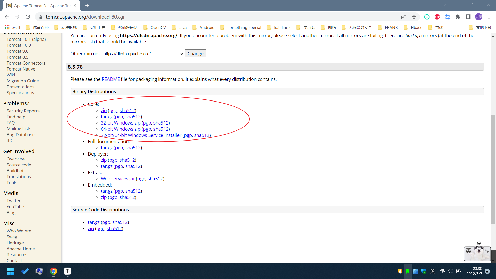496x279 pixels.
Task: Open Source Code Distributions tar.gz
Action: [x=94, y=222]
